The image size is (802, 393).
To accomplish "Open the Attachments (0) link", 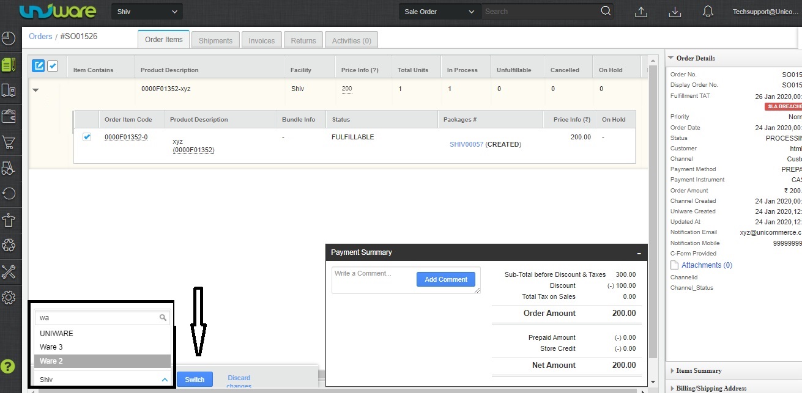I will click(707, 265).
